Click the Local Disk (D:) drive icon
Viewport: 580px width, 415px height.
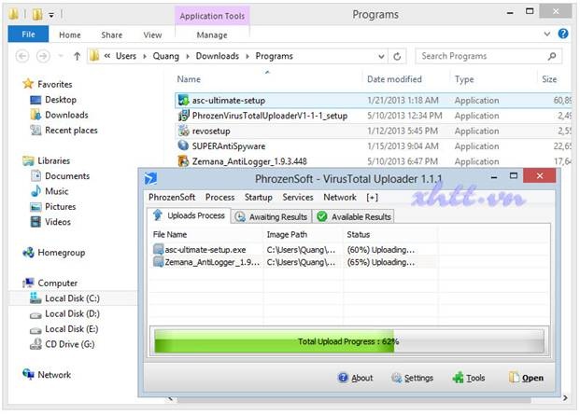35,315
